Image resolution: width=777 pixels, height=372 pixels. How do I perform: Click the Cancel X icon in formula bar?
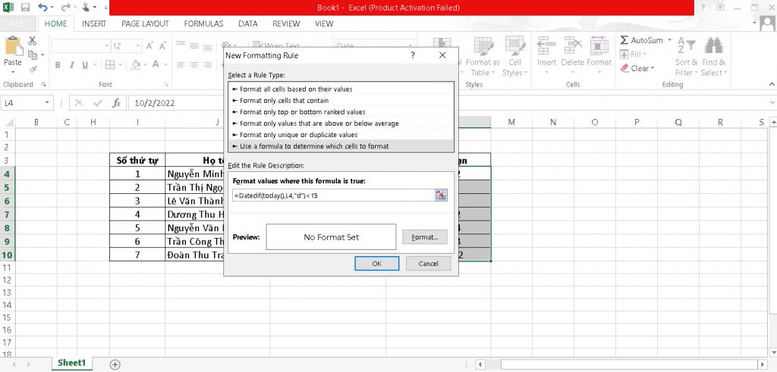pos(79,103)
